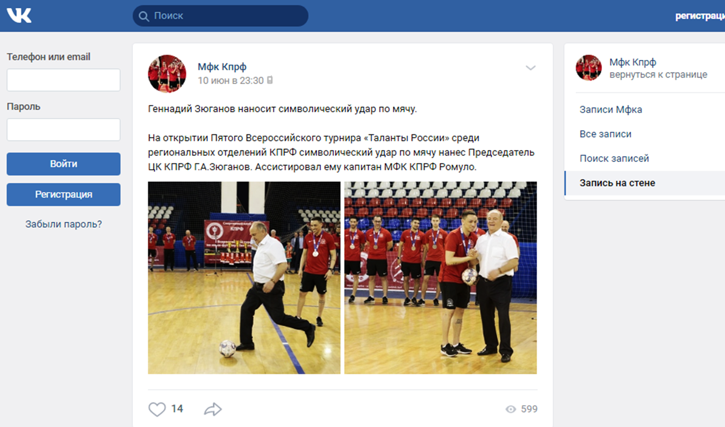Screen dimensions: 725x427
Task: Open photo of Zyuganov kicking the ball
Action: 244,278
